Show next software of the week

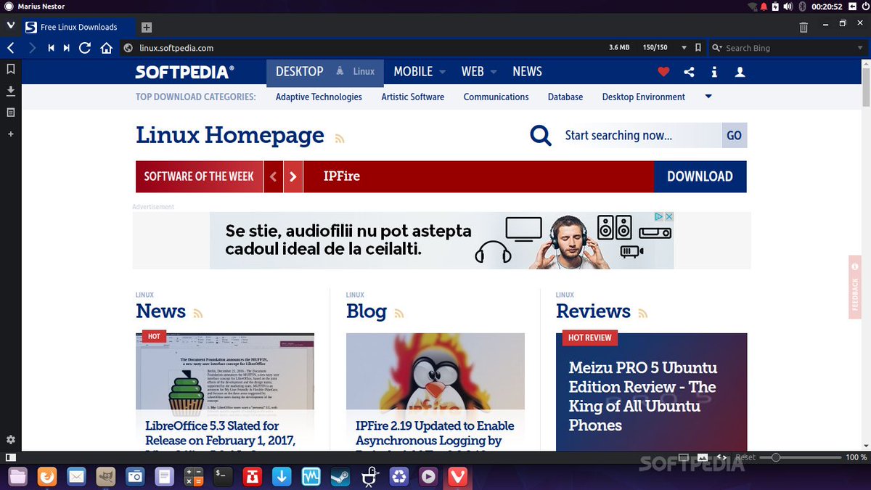293,176
